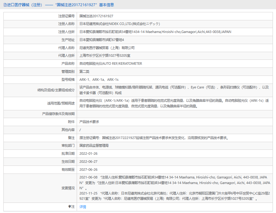
Task: Click the page heading 进口医疗器械（注册）基本信息
Action: pos(60,5)
